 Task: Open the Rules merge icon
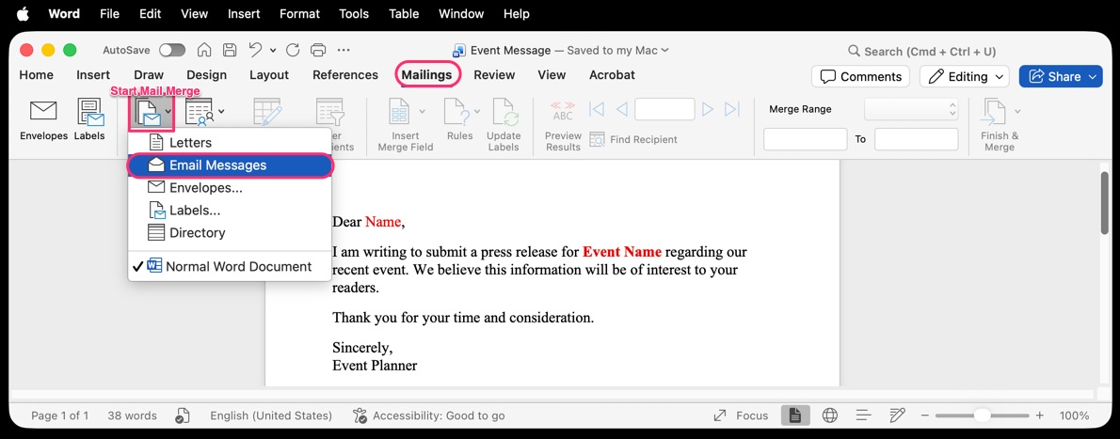(457, 113)
